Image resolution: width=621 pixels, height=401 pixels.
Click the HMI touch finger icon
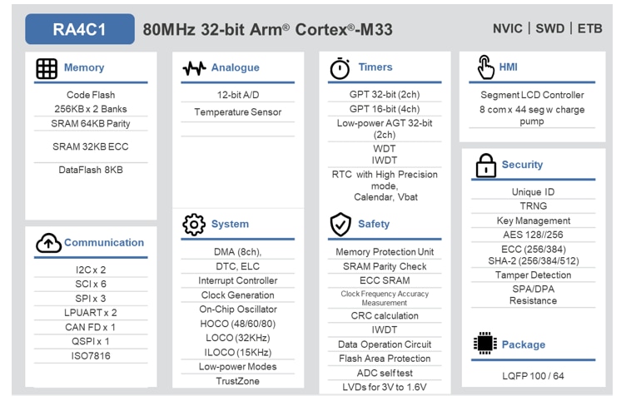point(484,67)
